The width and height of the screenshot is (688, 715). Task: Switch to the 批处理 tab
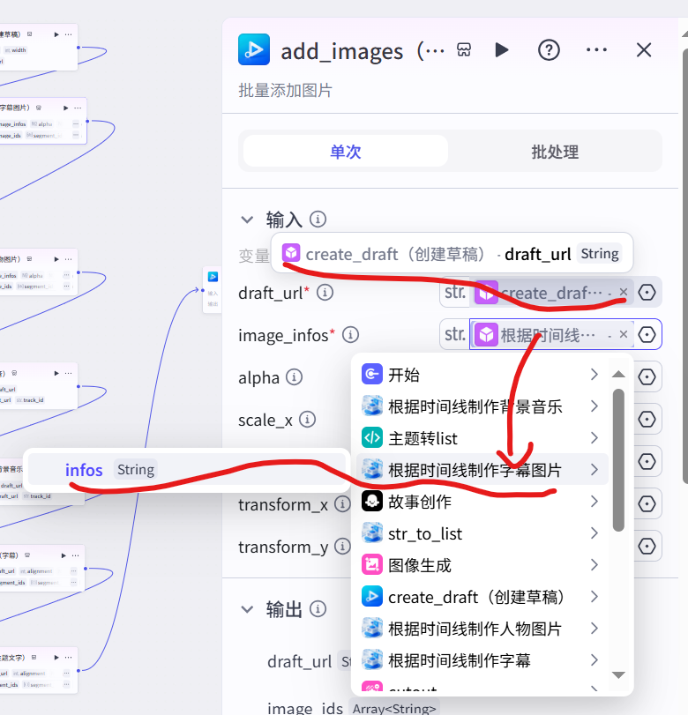[555, 152]
